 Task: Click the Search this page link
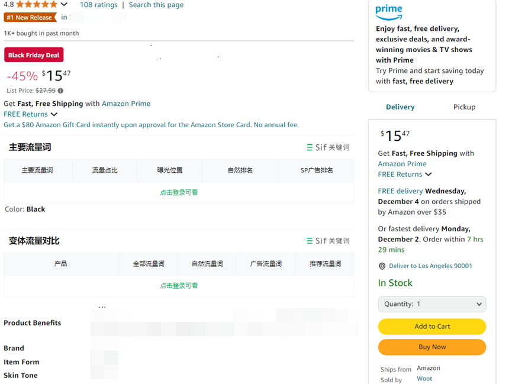[x=156, y=5]
